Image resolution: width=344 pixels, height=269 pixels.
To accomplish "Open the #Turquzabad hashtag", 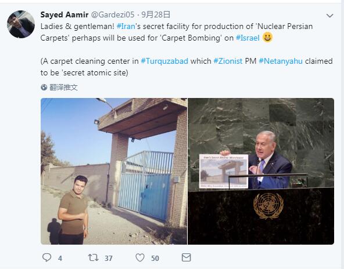I will coord(164,61).
